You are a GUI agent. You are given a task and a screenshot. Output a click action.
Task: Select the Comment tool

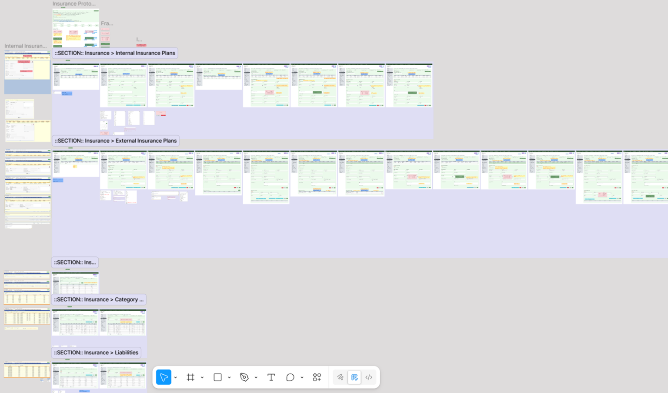(x=290, y=377)
